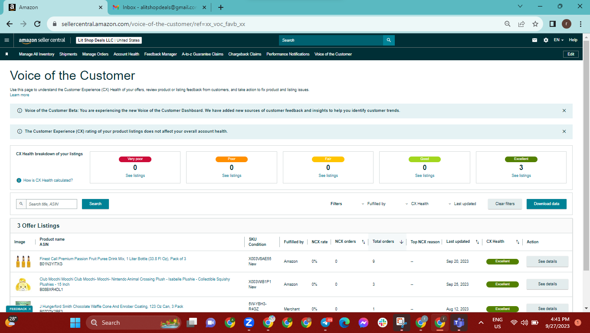Image resolution: width=590 pixels, height=333 pixels.
Task: See details for Finest Call Passion Fruit listing
Action: [x=547, y=261]
